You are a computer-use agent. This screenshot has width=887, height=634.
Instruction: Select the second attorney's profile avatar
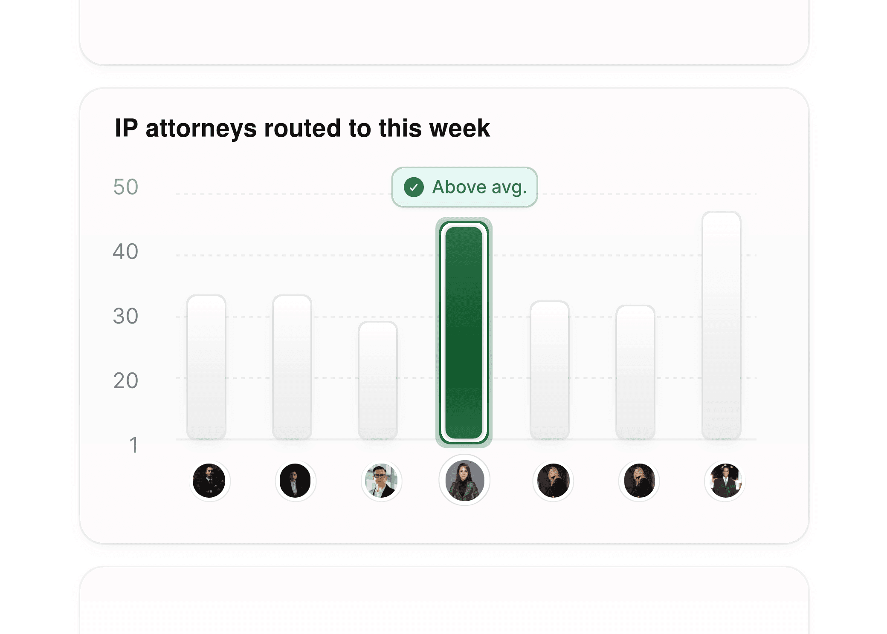click(x=296, y=481)
